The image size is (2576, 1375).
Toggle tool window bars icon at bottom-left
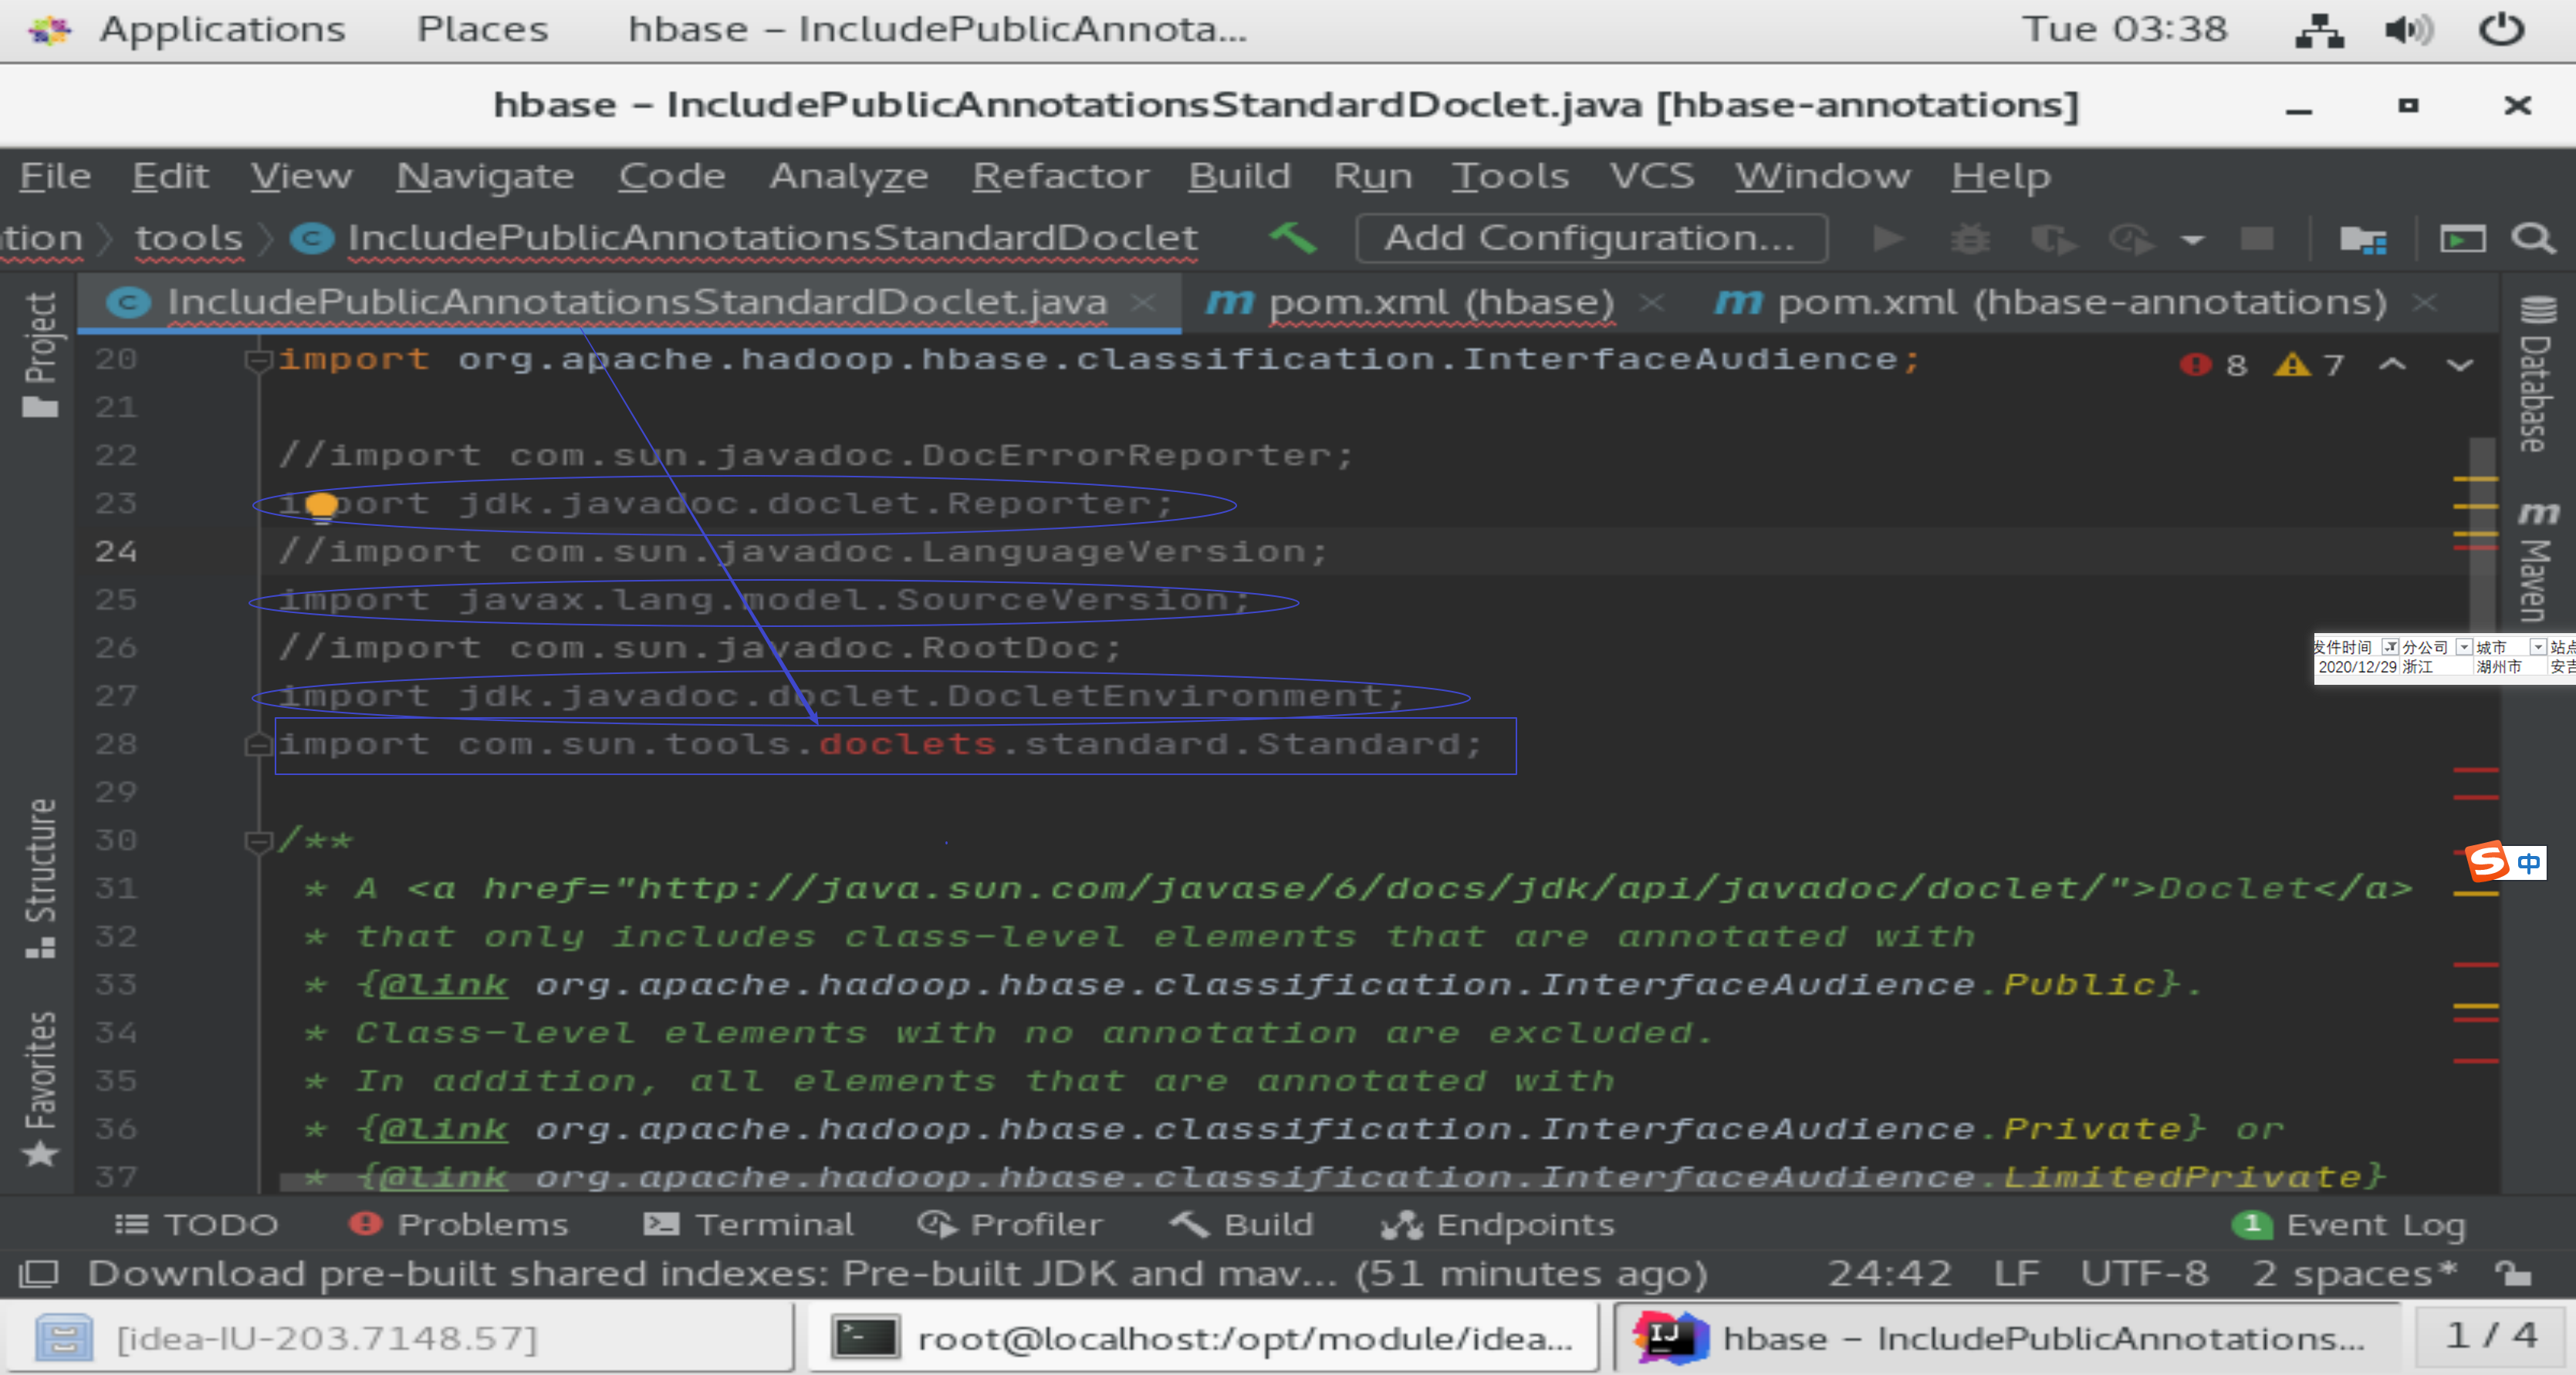[40, 1273]
